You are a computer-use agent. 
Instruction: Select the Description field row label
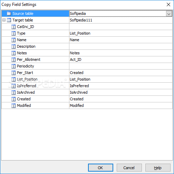26,46
